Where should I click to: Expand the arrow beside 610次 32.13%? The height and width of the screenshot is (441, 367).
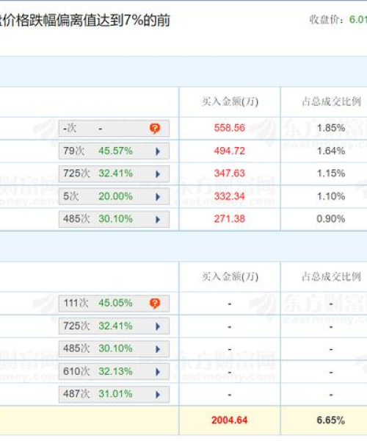158,372
